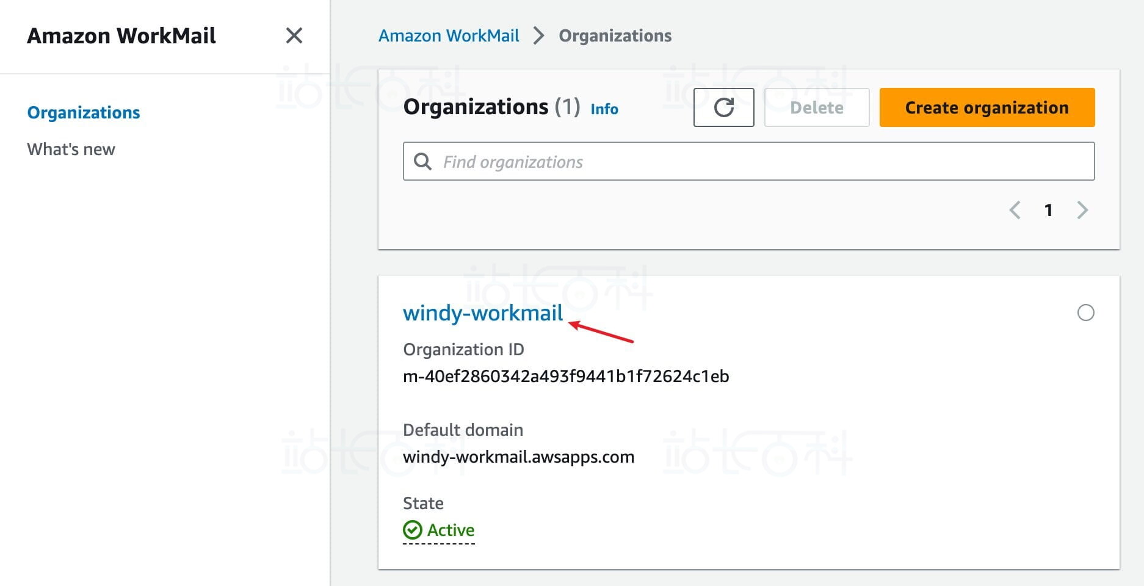Click Create organization button
Screen dimensions: 1144x586
pyautogui.click(x=987, y=107)
